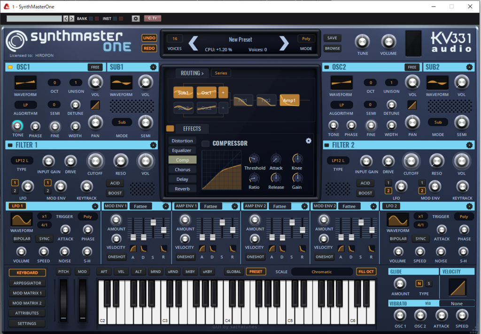Select the Distortion effect tab
Image resolution: width=481 pixels, height=334 pixels.
[x=182, y=141]
